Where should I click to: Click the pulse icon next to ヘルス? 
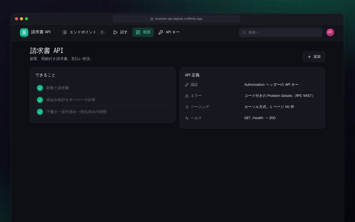[187, 118]
